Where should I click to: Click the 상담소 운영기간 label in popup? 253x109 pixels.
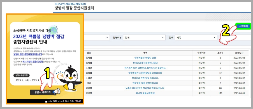point(22,76)
